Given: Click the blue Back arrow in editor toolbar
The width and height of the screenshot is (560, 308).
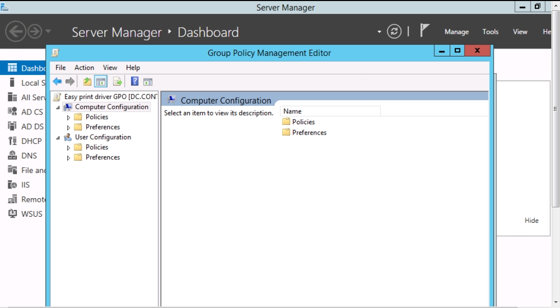Looking at the screenshot, I should point(57,82).
